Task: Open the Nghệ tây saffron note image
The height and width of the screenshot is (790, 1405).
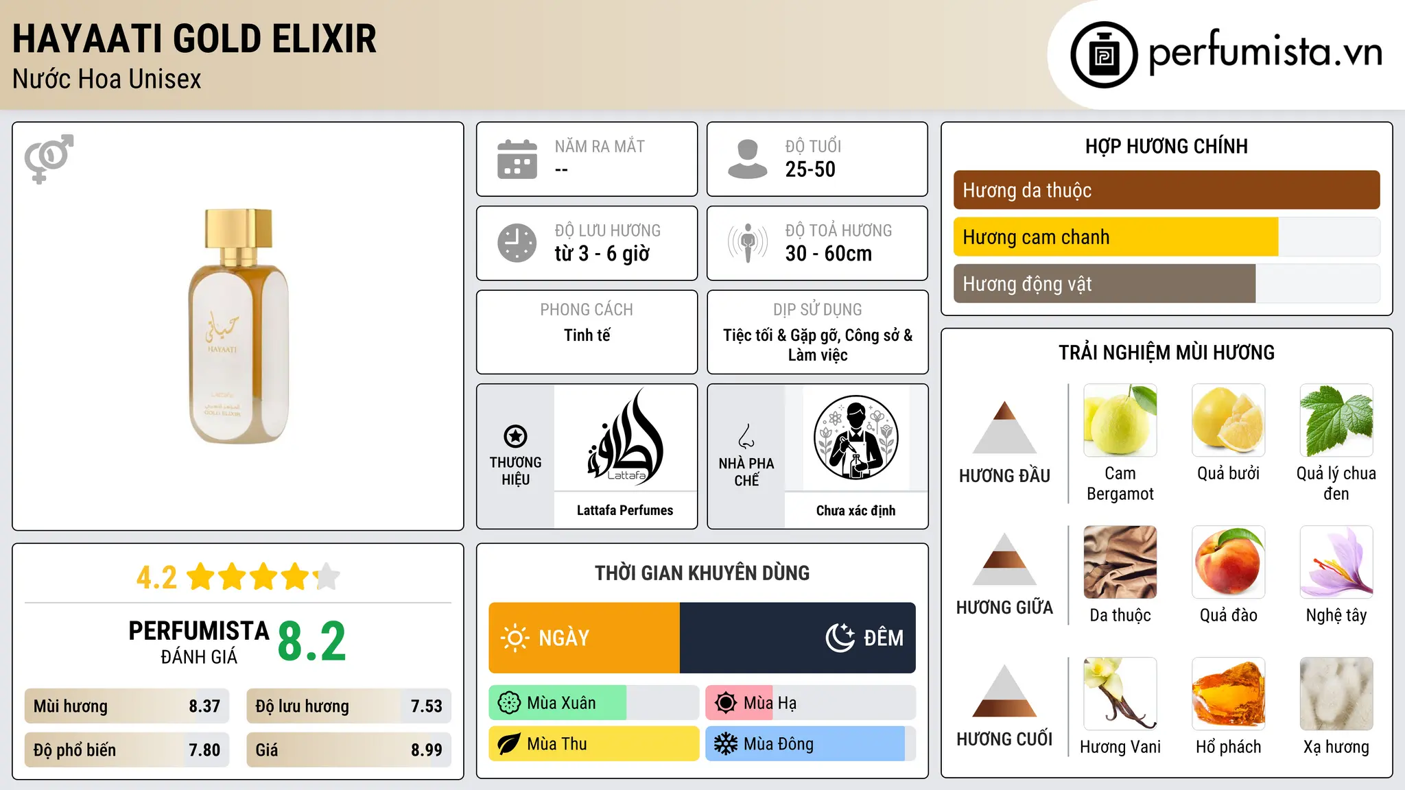Action: [1336, 562]
